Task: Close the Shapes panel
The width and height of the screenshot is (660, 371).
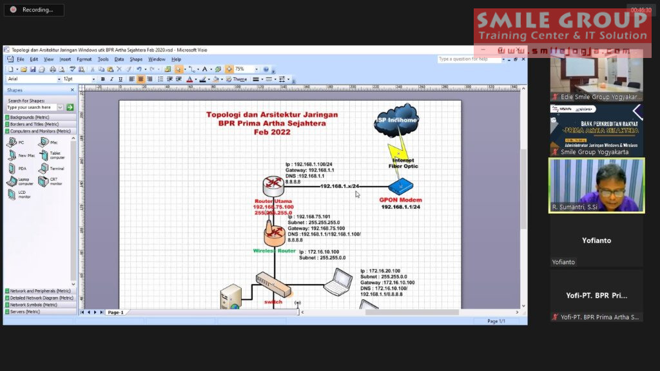Action: pyautogui.click(x=73, y=90)
